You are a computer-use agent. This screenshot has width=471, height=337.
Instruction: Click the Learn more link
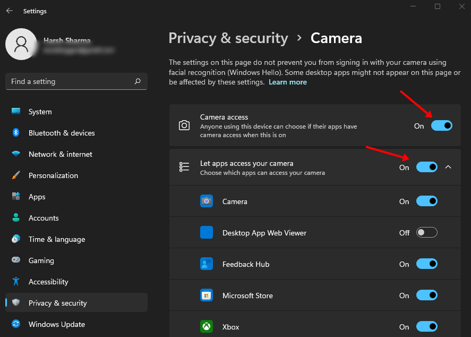pyautogui.click(x=288, y=82)
